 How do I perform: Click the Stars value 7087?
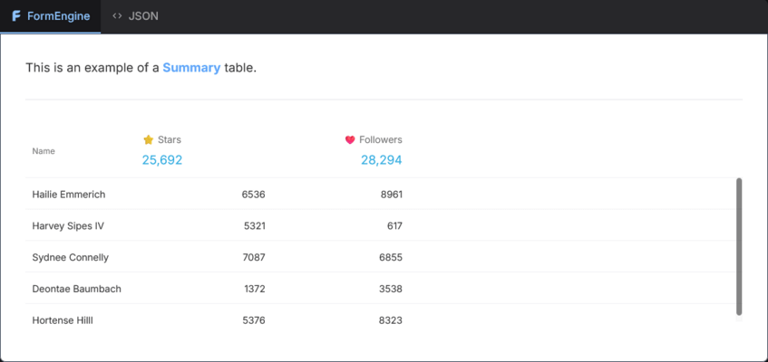tap(254, 257)
